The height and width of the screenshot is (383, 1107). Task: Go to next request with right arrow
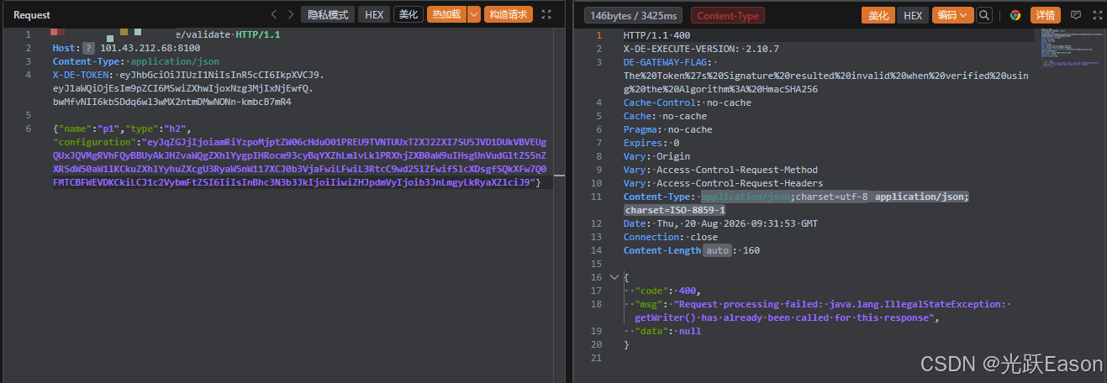pos(291,15)
